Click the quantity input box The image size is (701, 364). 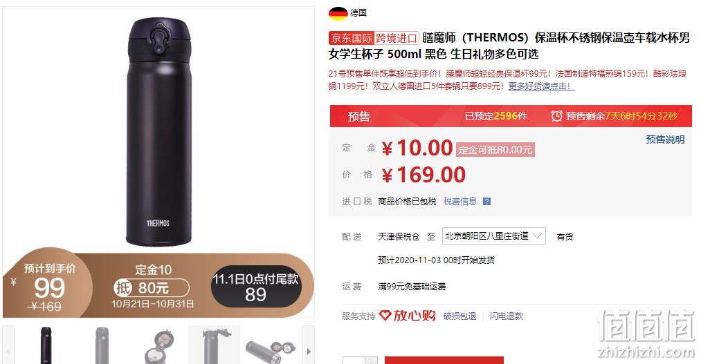click(x=354, y=361)
